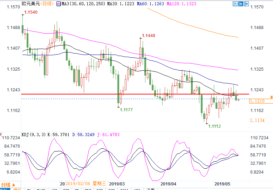Image resolution: width=273 pixels, height=190 pixels.
Task: Click the MA30: 1.1223 value
Action: 121,3
